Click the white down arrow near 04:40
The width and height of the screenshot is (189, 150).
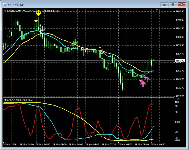click(42, 29)
